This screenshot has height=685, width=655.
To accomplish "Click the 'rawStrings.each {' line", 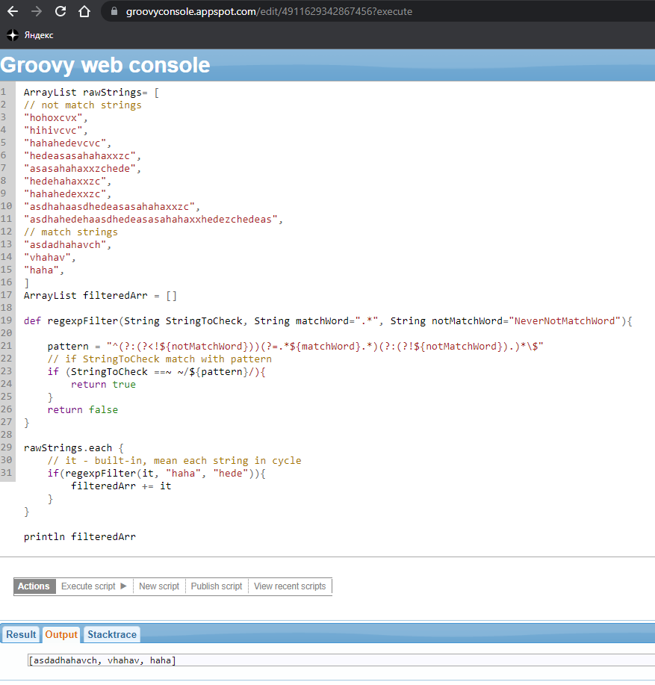I will 74,447.
